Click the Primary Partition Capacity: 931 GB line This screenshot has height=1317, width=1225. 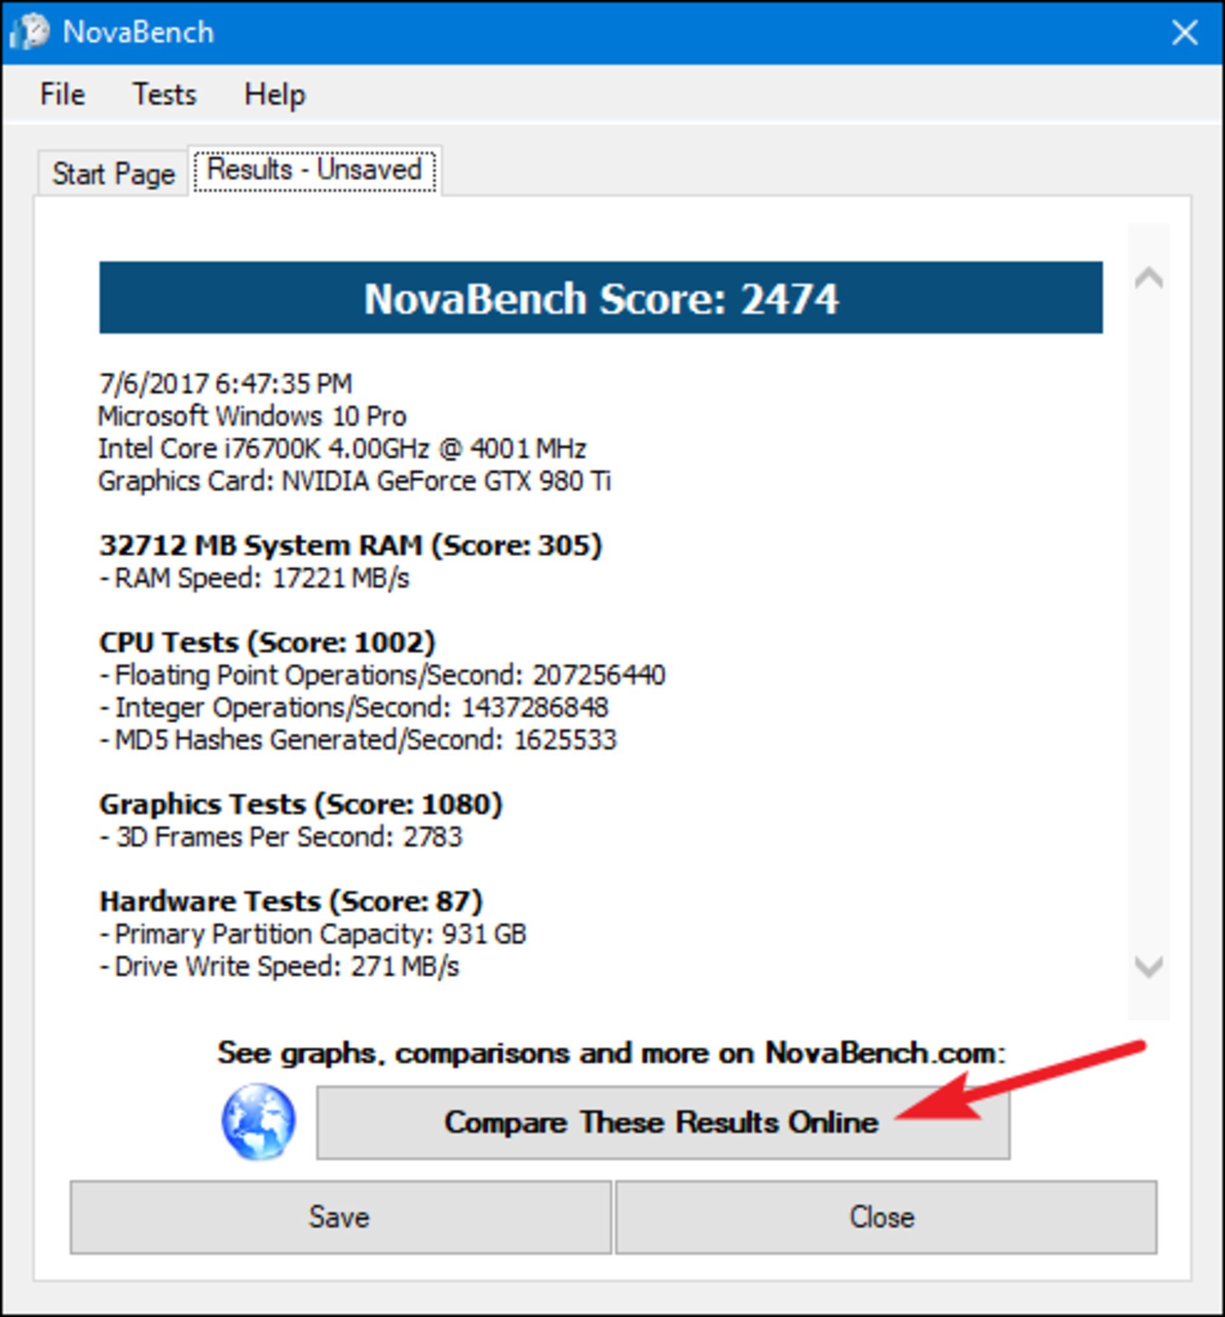tap(313, 934)
